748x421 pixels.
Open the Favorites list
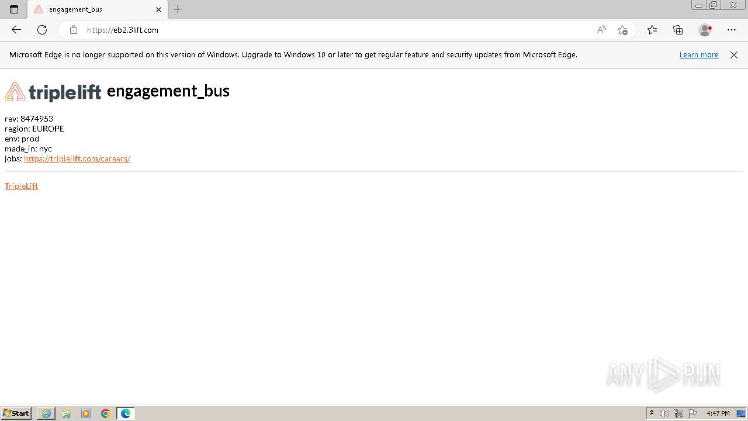(652, 30)
